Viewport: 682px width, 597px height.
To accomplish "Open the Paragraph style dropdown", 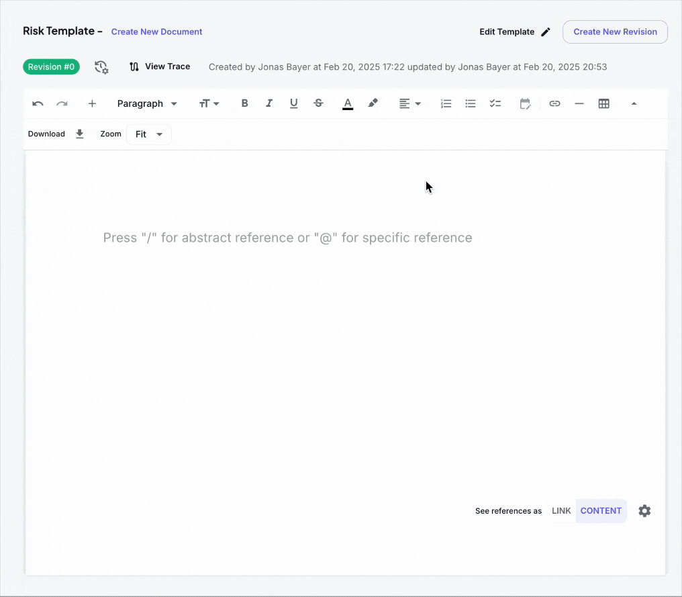I will click(147, 103).
